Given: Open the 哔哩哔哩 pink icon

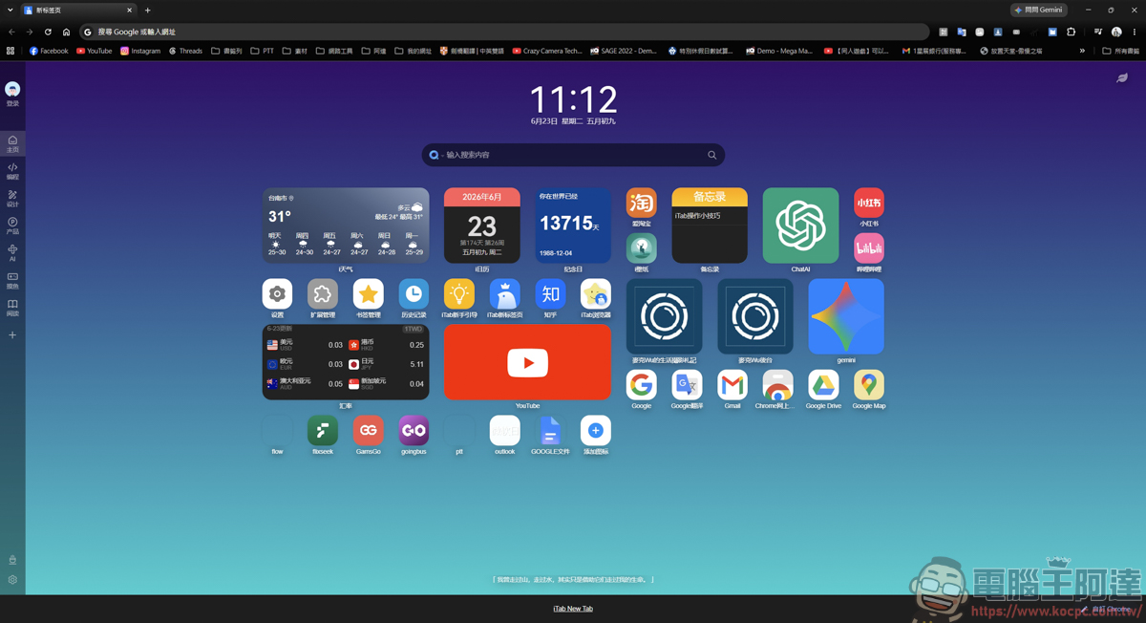Looking at the screenshot, I should pyautogui.click(x=869, y=248).
